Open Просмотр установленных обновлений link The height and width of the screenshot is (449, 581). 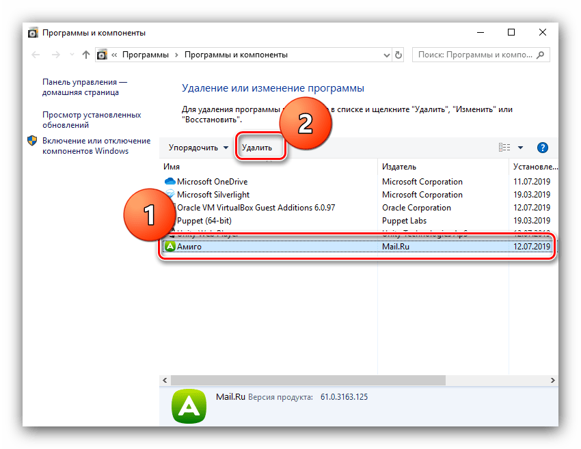click(92, 120)
